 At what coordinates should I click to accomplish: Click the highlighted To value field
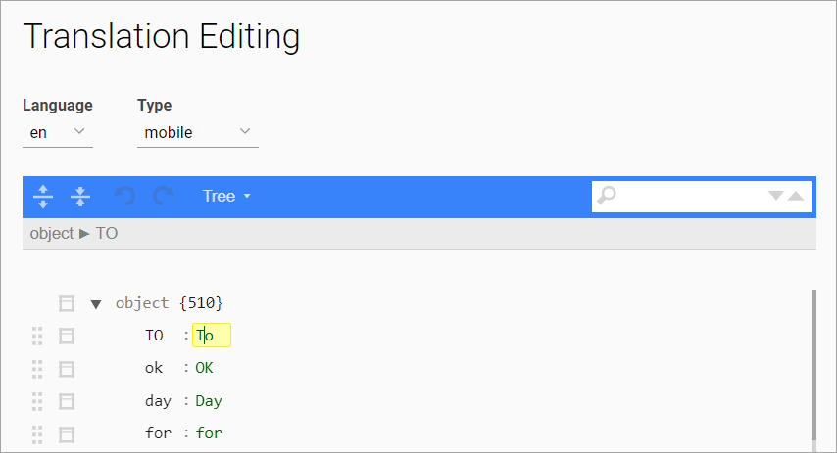[x=212, y=336]
